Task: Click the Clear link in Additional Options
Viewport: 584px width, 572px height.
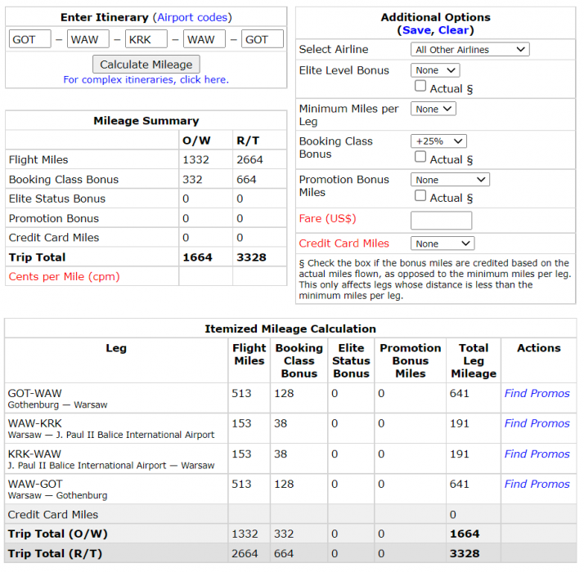Action: (x=454, y=30)
